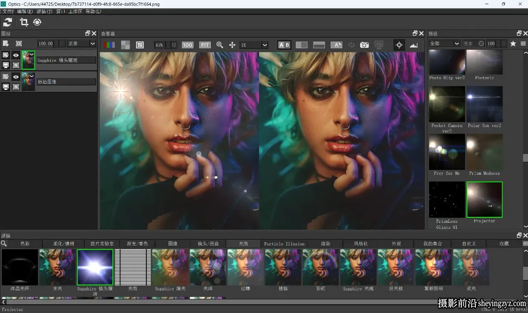The image size is (528, 313).
Task: Toggle the A overlay comparison mode
Action: coord(337,45)
